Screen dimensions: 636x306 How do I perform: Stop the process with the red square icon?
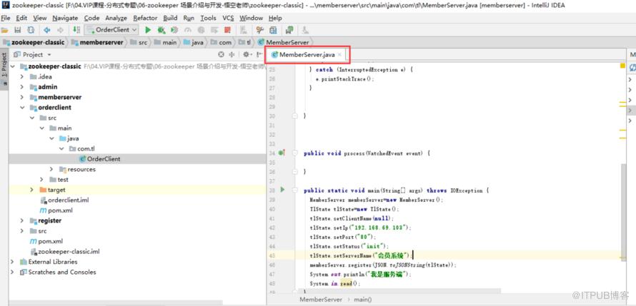tap(227, 30)
